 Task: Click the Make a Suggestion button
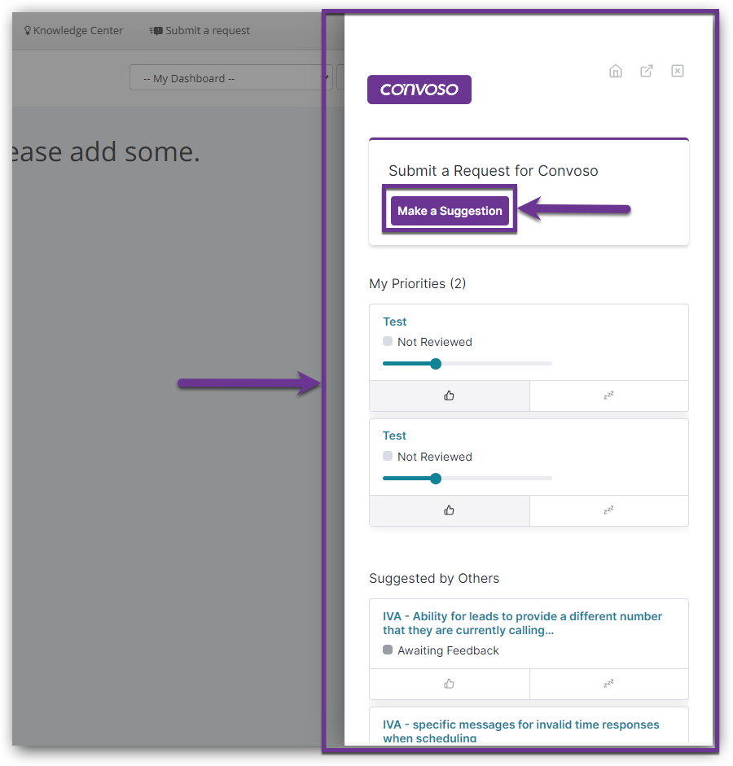coord(449,210)
